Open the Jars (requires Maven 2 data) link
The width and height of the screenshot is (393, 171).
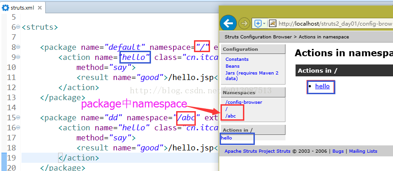252,75
